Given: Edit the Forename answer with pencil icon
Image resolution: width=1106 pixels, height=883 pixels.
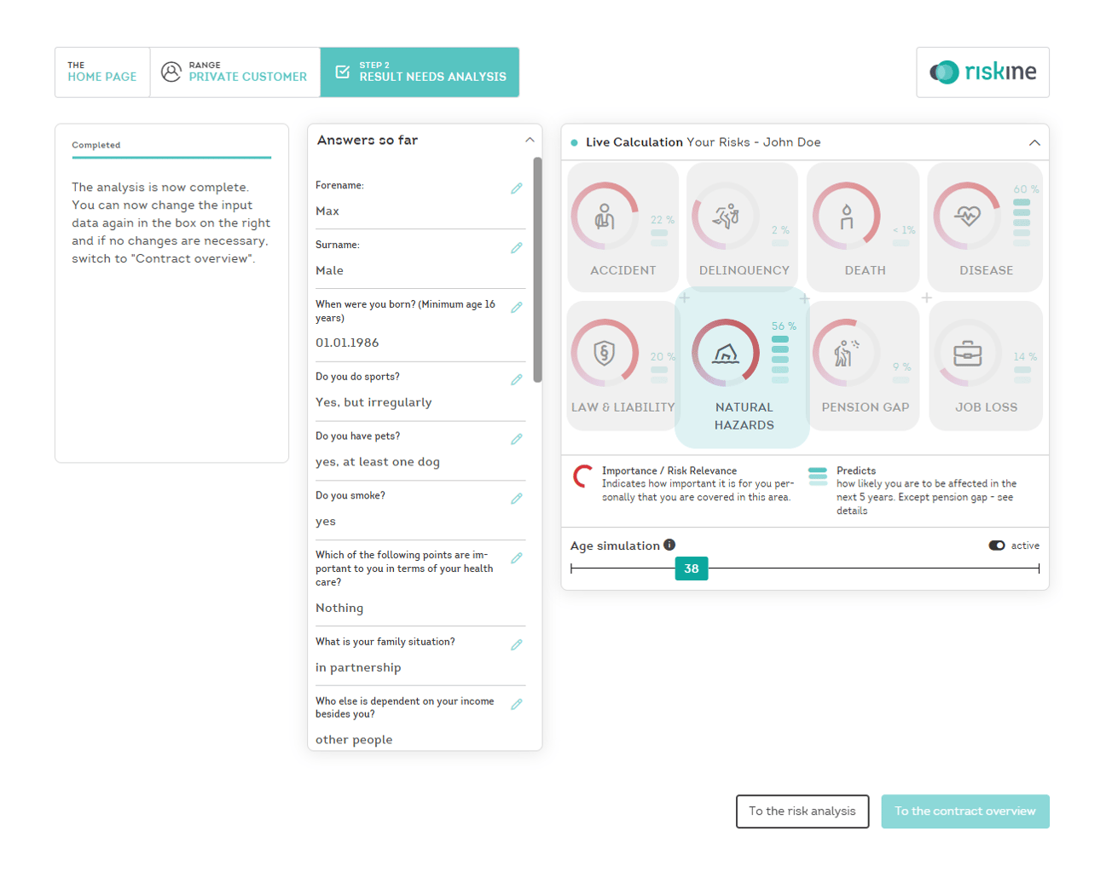Looking at the screenshot, I should click(x=517, y=188).
